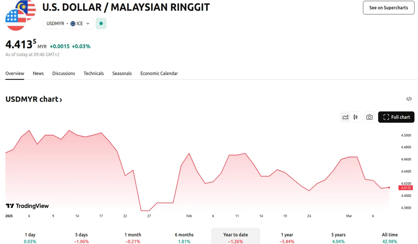Open the Economic Calendar tab
The height and width of the screenshot is (244, 418).
(159, 74)
